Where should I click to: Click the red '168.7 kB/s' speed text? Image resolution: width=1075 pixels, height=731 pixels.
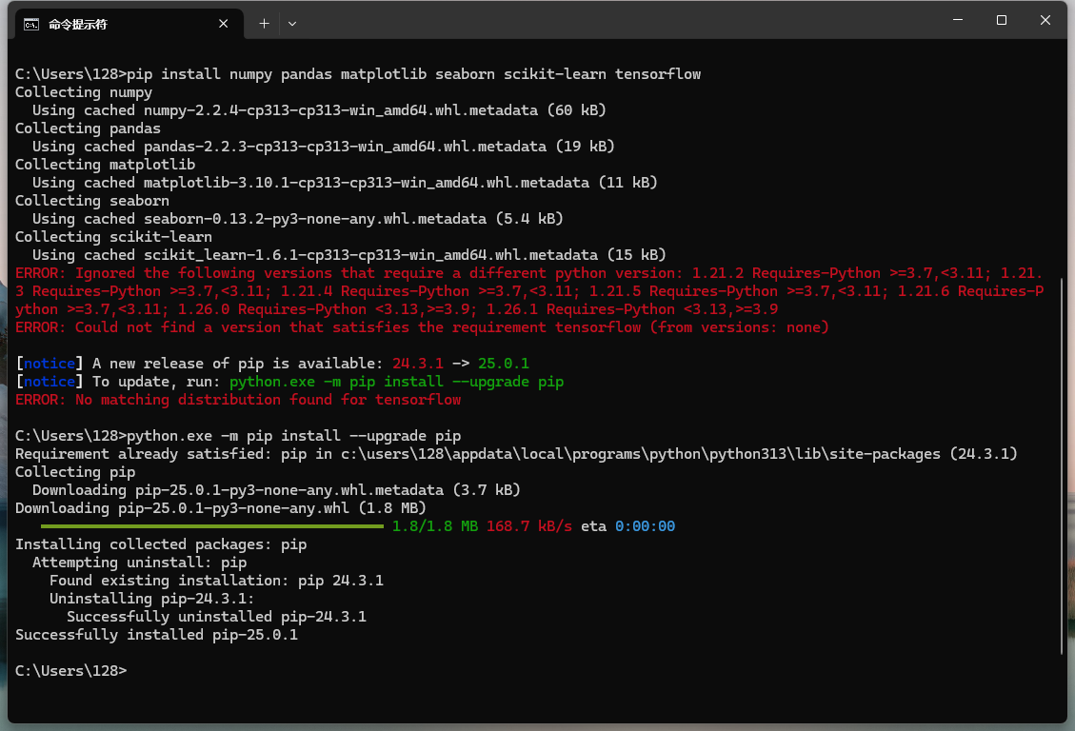529,526
